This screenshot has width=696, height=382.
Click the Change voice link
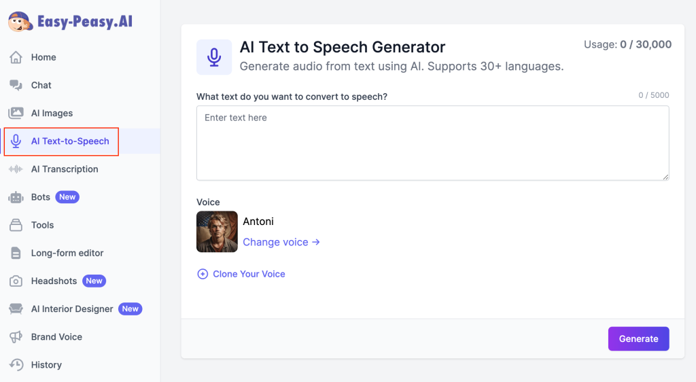tap(281, 242)
